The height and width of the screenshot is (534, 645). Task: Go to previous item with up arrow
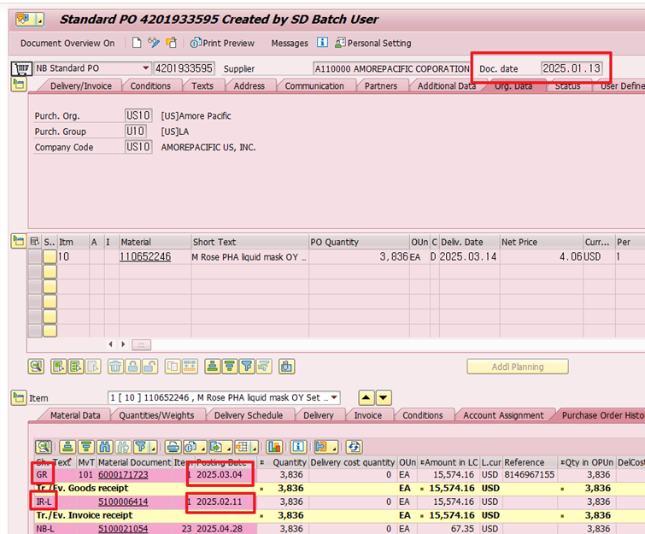pyautogui.click(x=366, y=398)
